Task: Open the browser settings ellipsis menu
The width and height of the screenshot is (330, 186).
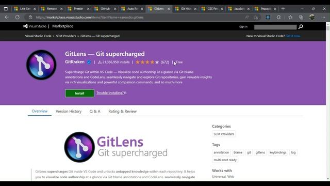Action: pos(323,17)
